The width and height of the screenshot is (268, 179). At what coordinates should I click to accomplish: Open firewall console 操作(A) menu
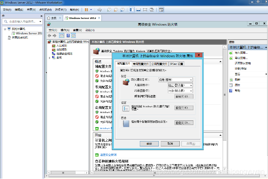[65, 30]
